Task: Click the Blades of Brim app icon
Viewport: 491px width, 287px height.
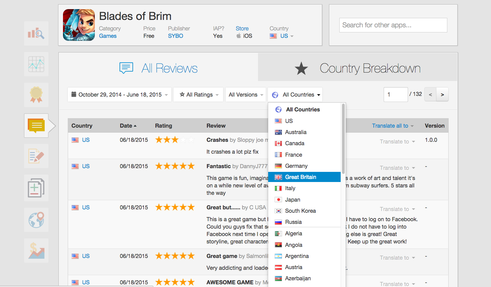Action: point(79,25)
